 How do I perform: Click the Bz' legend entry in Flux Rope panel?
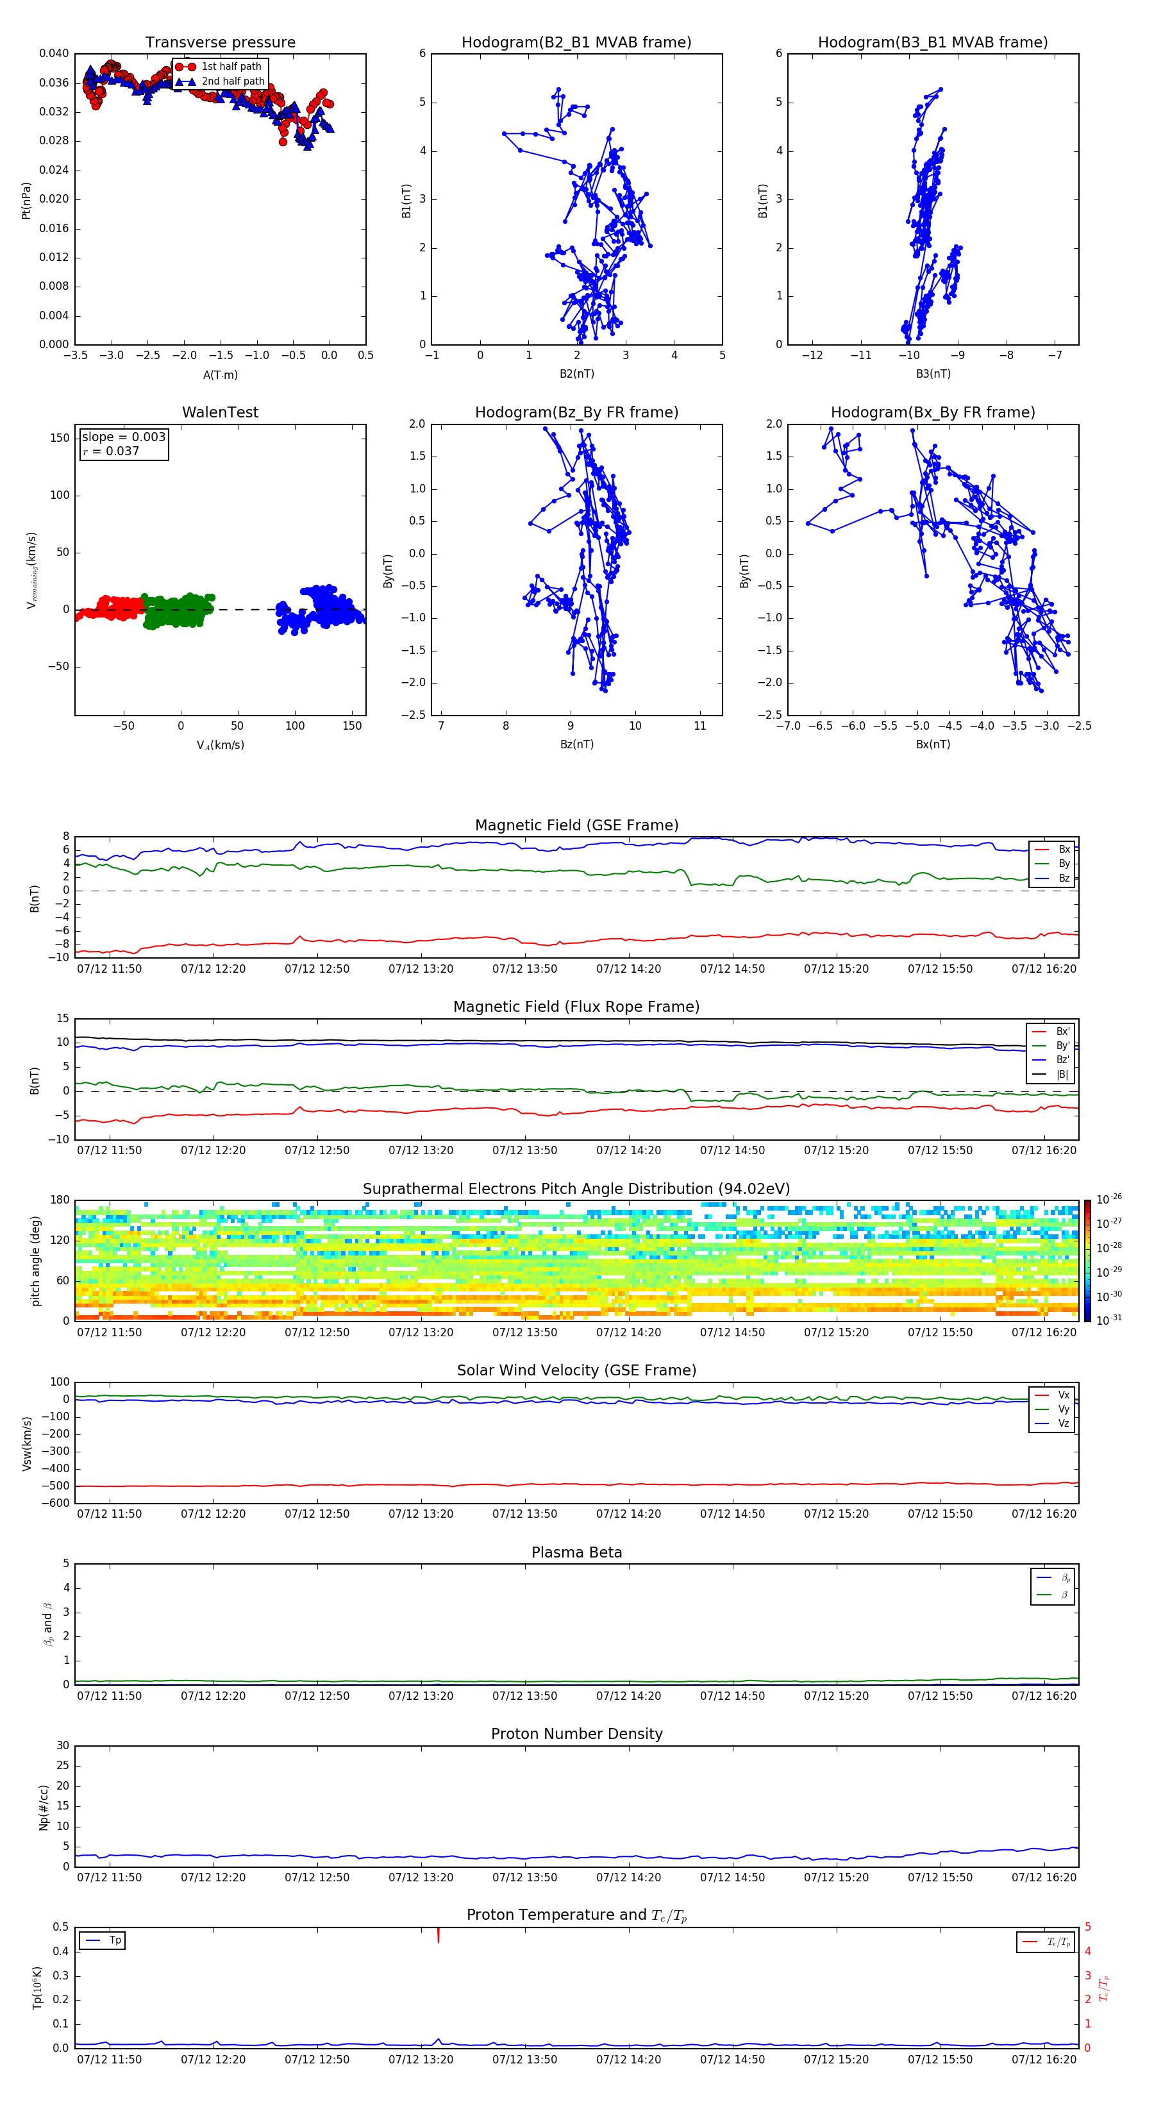tap(1051, 1060)
